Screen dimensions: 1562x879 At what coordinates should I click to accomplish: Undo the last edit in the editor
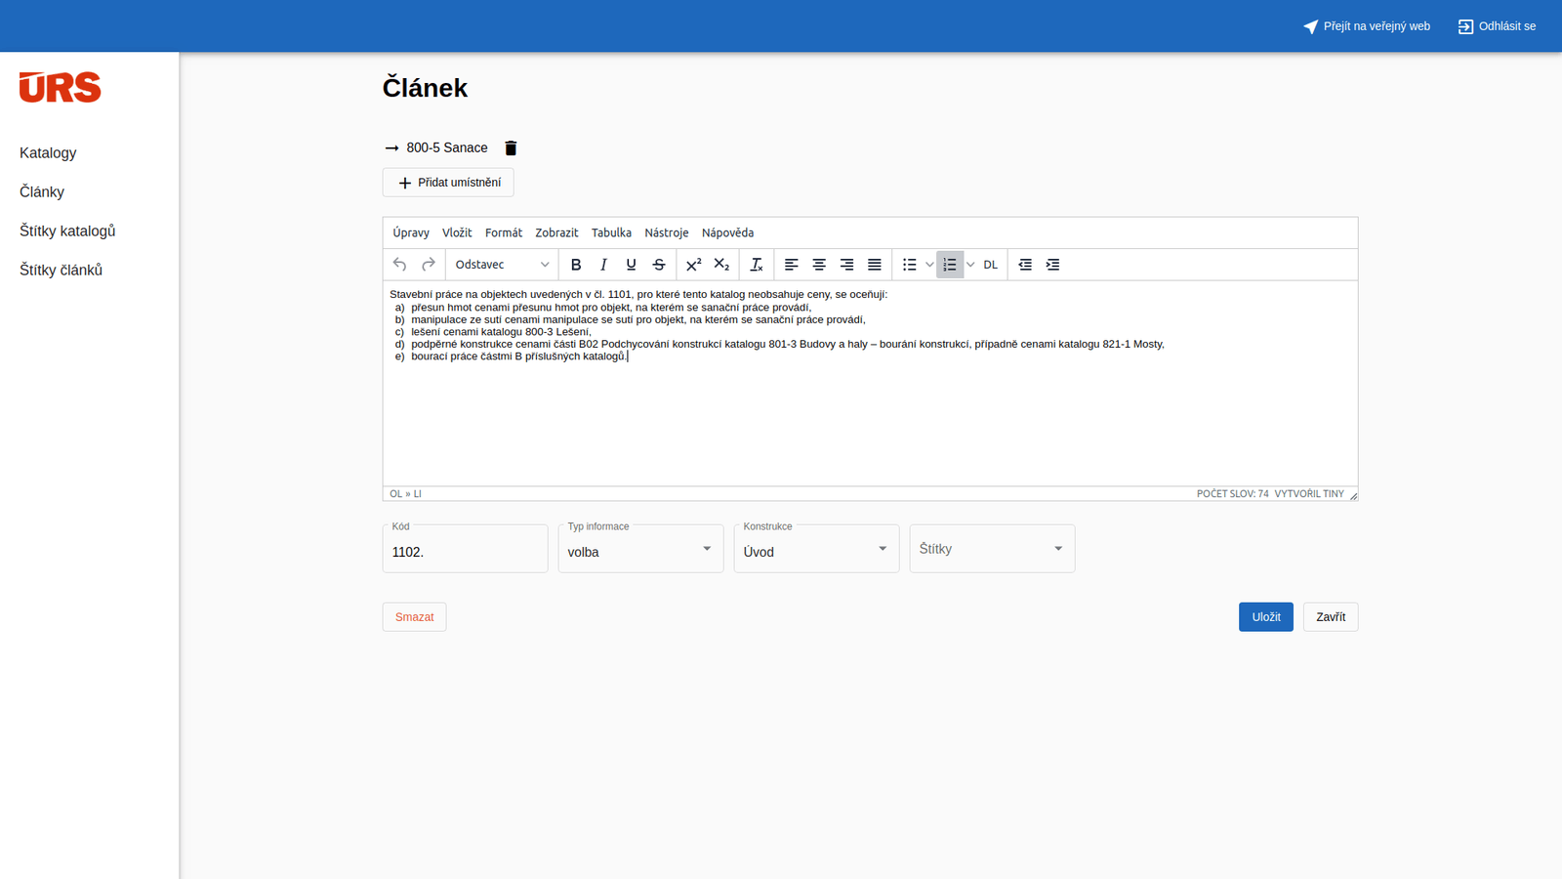click(x=399, y=265)
